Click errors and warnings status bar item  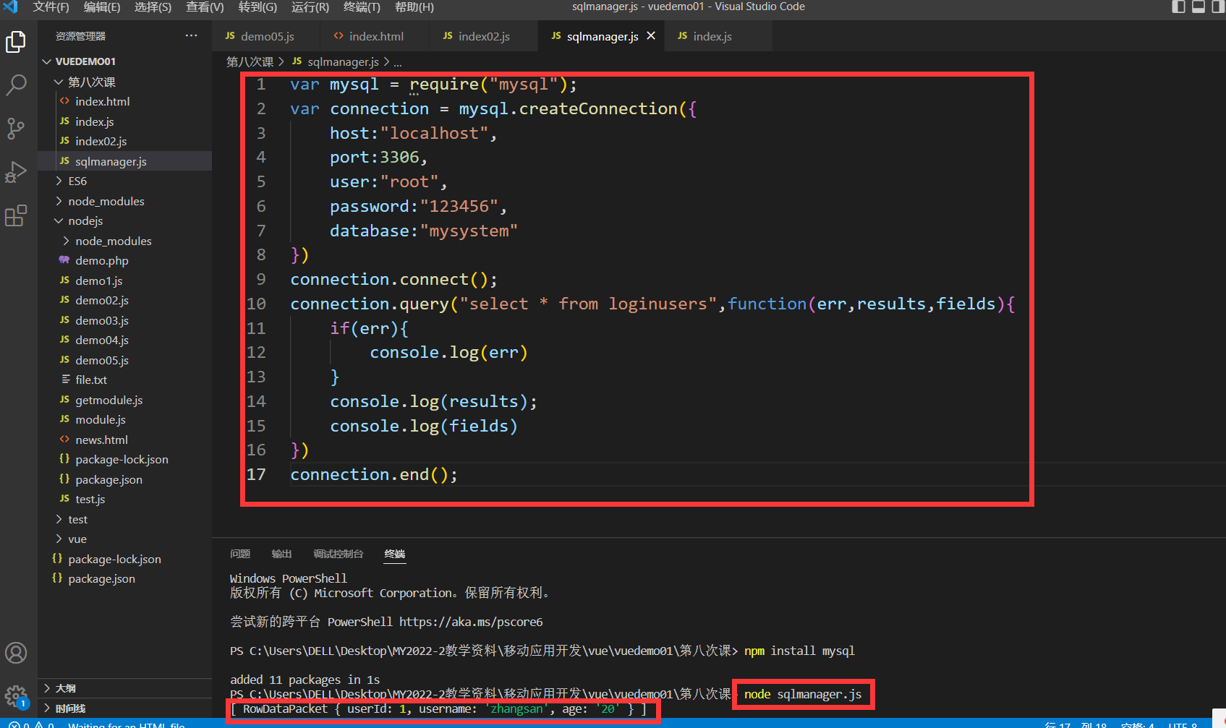coord(32,724)
